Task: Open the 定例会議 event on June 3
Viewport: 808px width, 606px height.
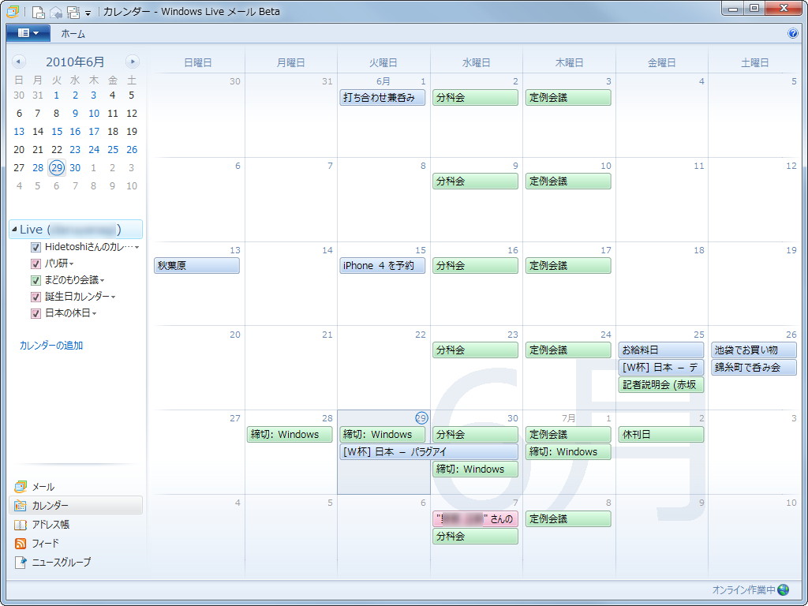Action: coord(568,97)
